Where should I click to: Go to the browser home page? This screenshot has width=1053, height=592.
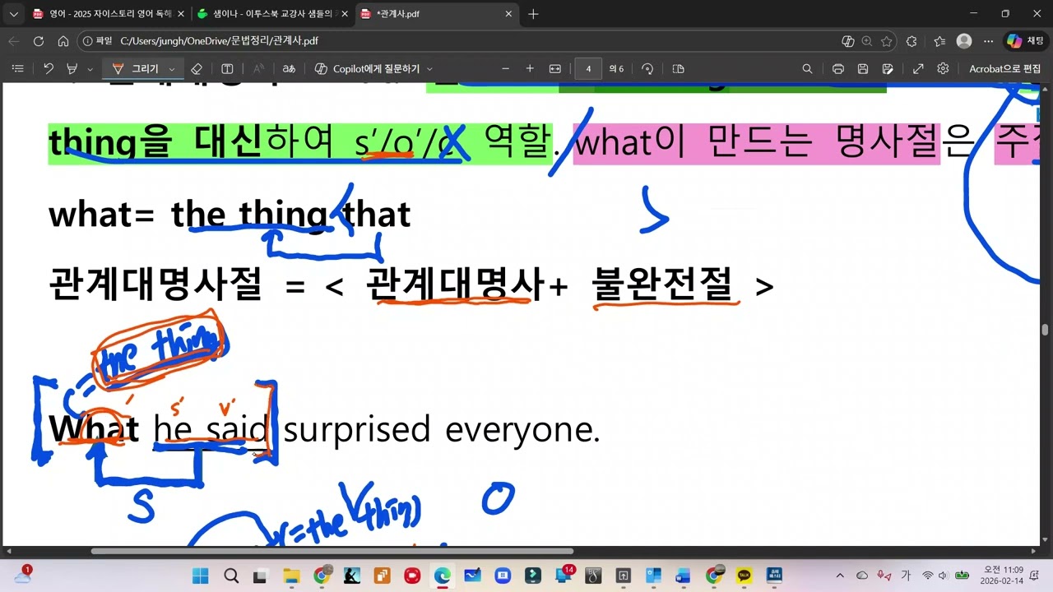point(63,41)
